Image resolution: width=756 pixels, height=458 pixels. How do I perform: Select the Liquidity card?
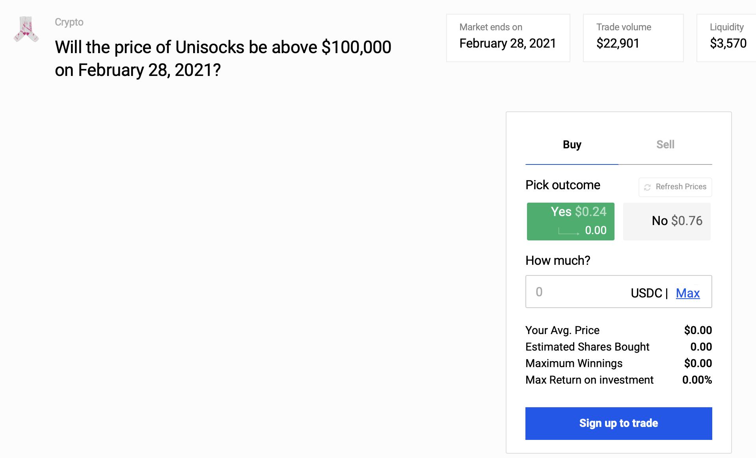coord(727,38)
